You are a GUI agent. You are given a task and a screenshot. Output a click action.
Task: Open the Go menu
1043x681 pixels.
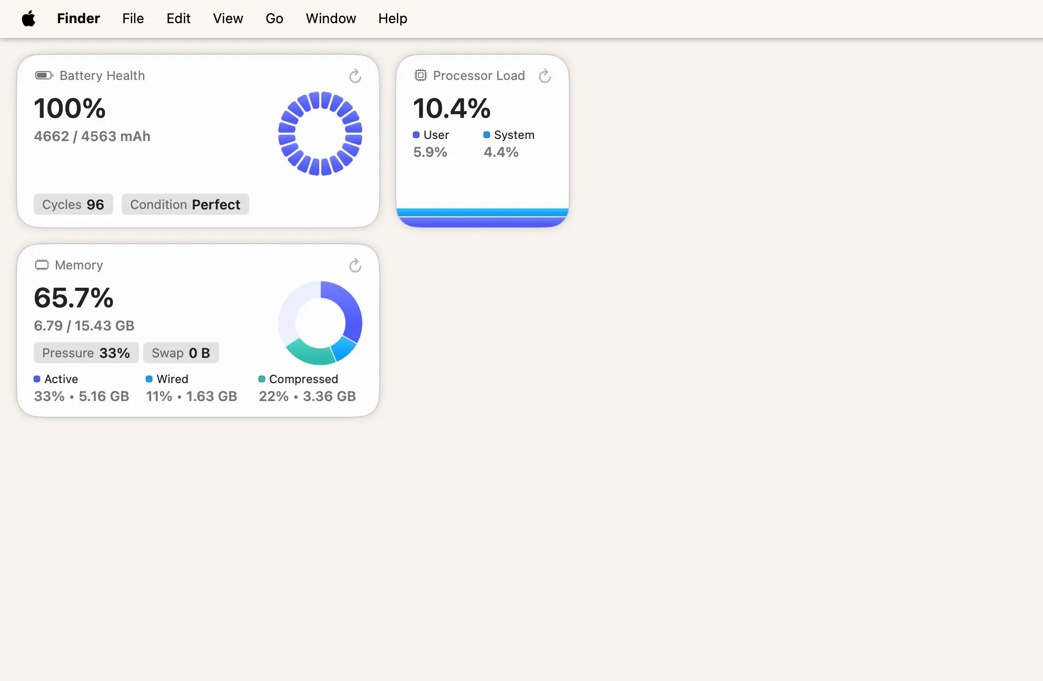(274, 18)
